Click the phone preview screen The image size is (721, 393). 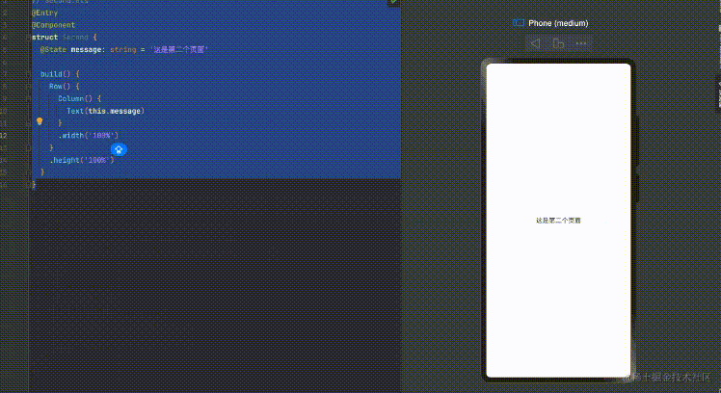pyautogui.click(x=558, y=221)
